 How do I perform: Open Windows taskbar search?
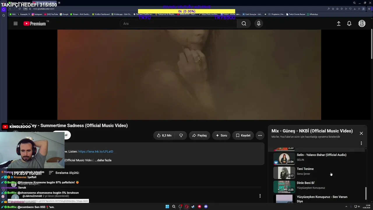174,206
